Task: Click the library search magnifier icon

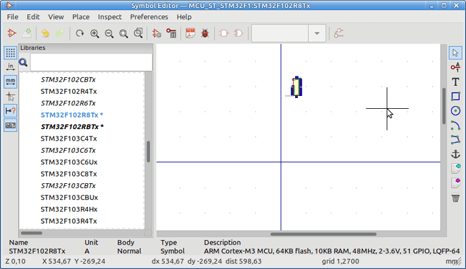Action: tap(23, 62)
